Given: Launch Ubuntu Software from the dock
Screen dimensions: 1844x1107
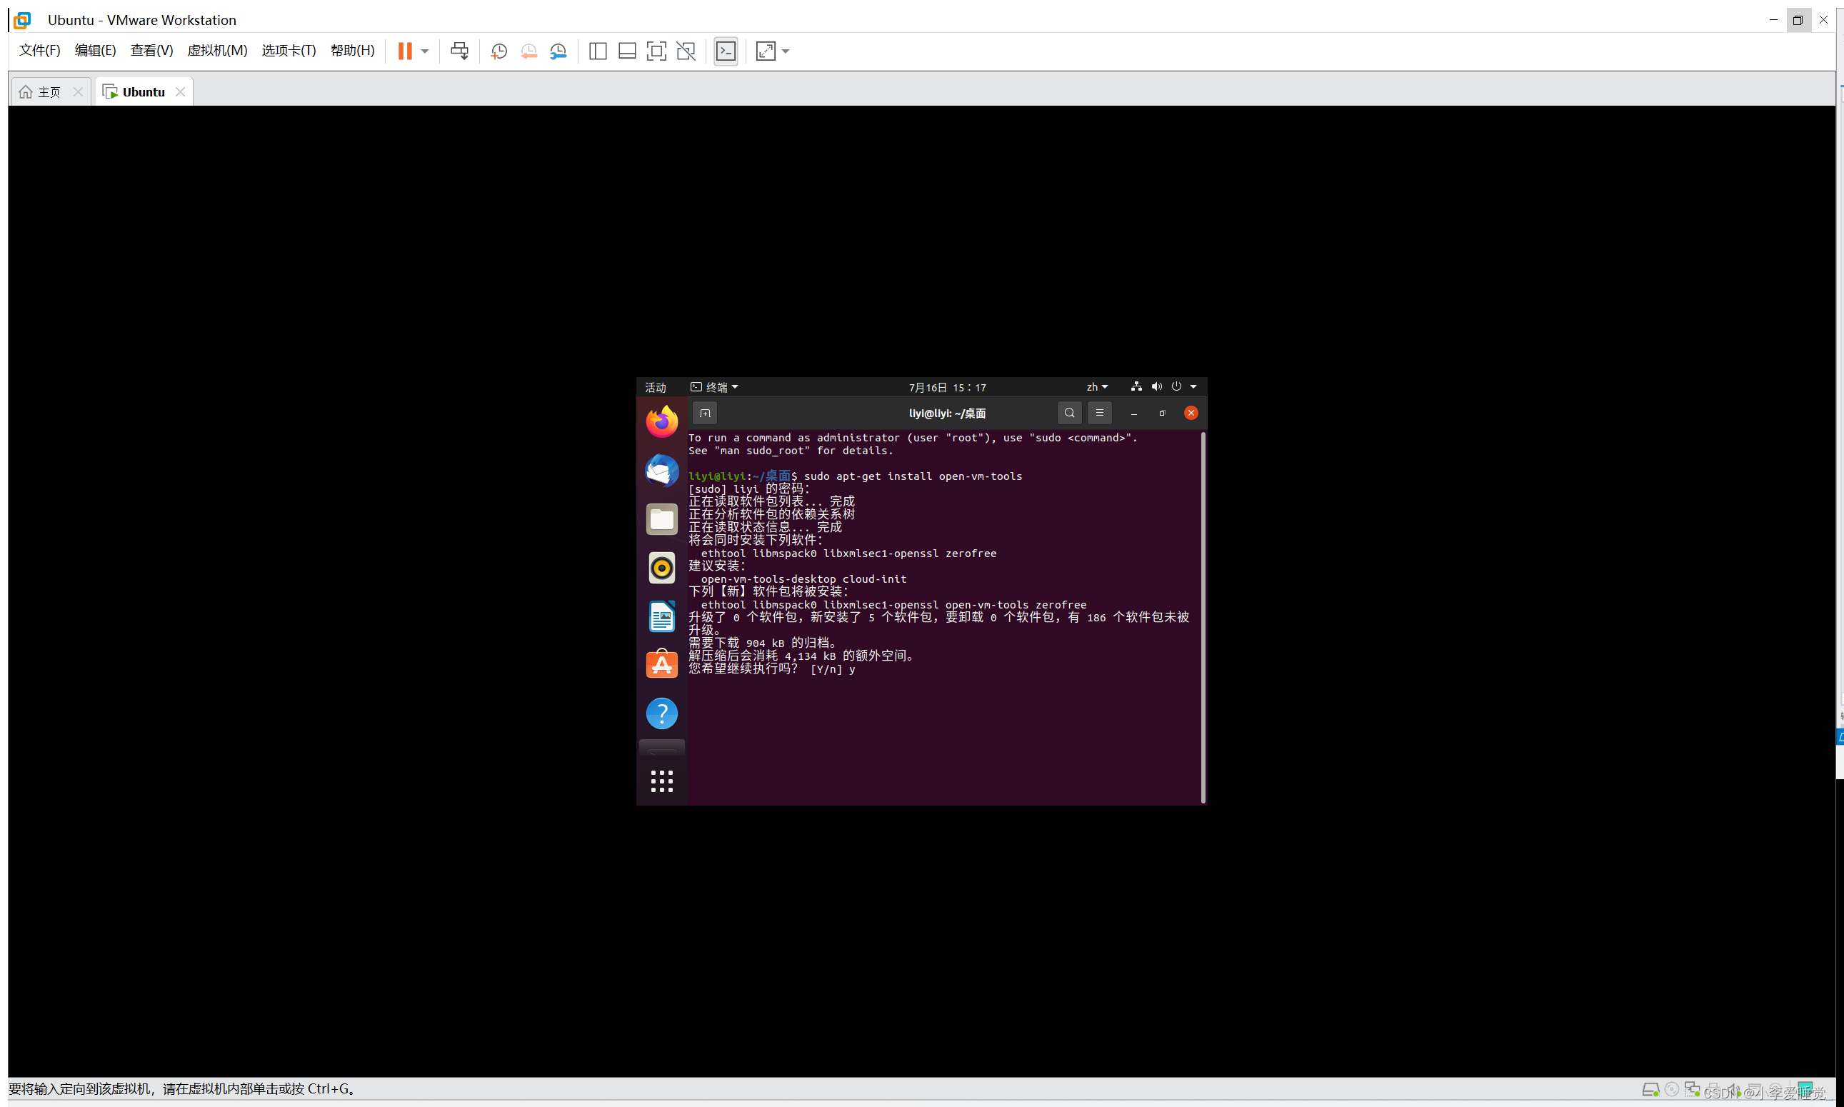Looking at the screenshot, I should pyautogui.click(x=661, y=663).
